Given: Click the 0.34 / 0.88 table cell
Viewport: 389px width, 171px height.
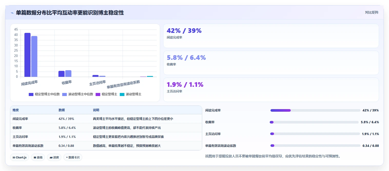Looking at the screenshot, I should pyautogui.click(x=66, y=146).
